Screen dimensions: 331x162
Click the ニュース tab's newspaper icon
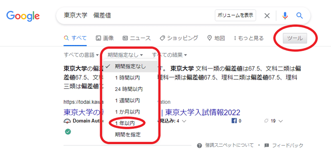pyautogui.click(x=125, y=38)
